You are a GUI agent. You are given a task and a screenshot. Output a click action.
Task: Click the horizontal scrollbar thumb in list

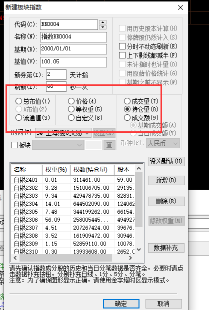tap(65, 258)
